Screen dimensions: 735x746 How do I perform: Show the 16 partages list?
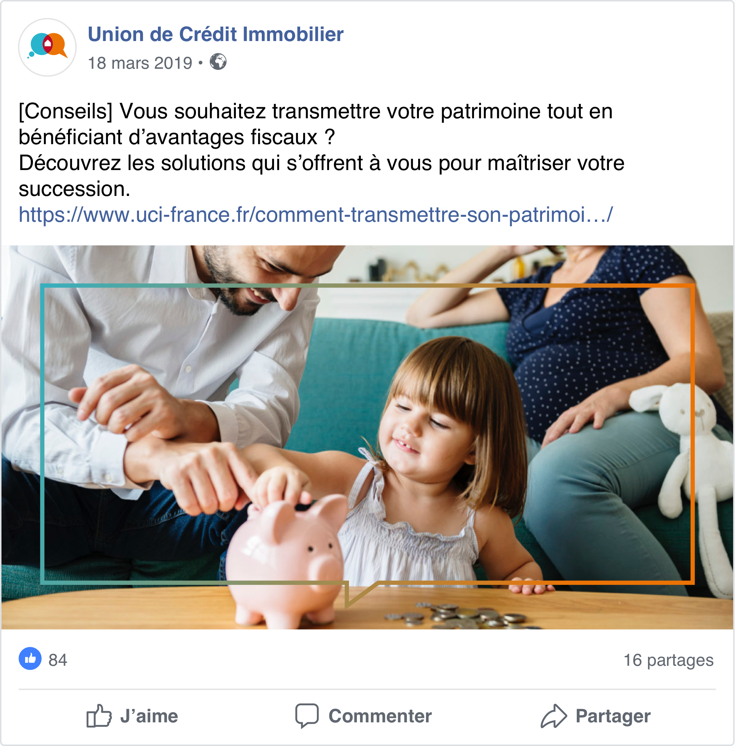(668, 660)
